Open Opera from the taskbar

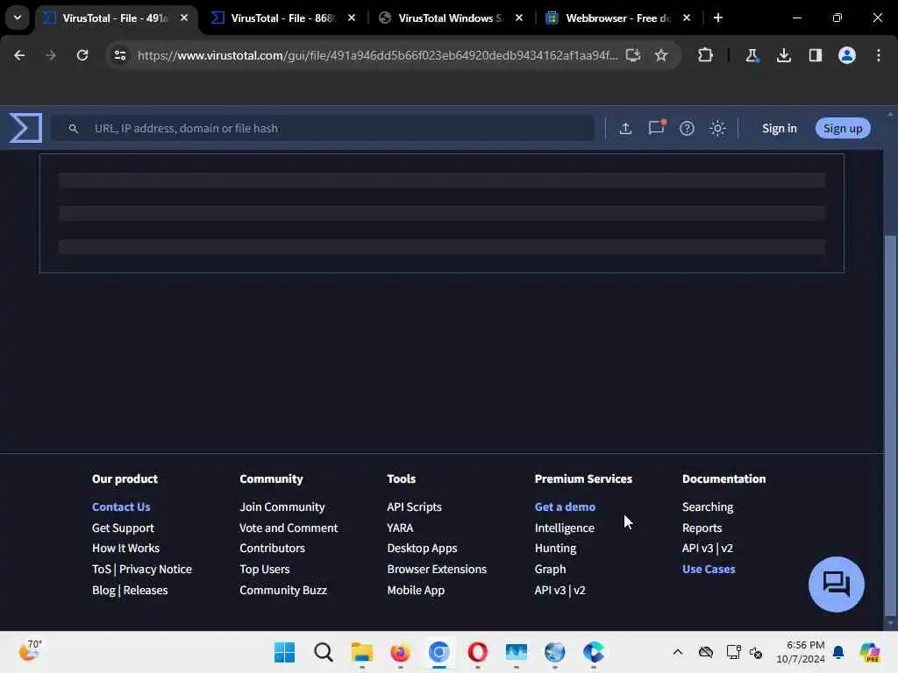(477, 652)
